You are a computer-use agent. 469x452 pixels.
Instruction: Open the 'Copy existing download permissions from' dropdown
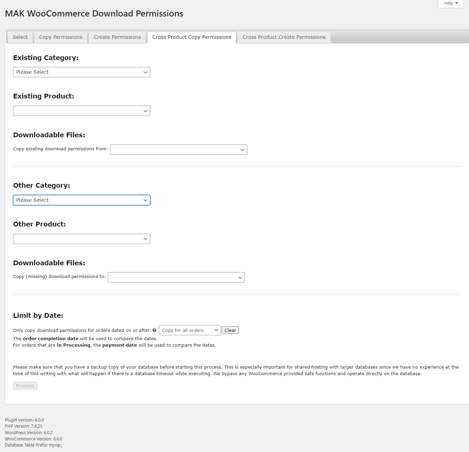[x=178, y=150]
